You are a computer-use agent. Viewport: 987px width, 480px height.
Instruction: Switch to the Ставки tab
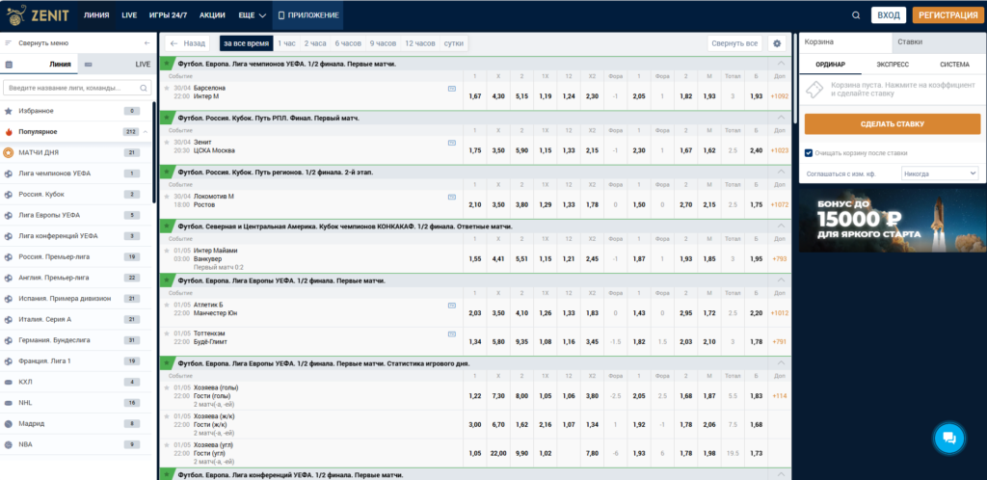[x=939, y=42]
